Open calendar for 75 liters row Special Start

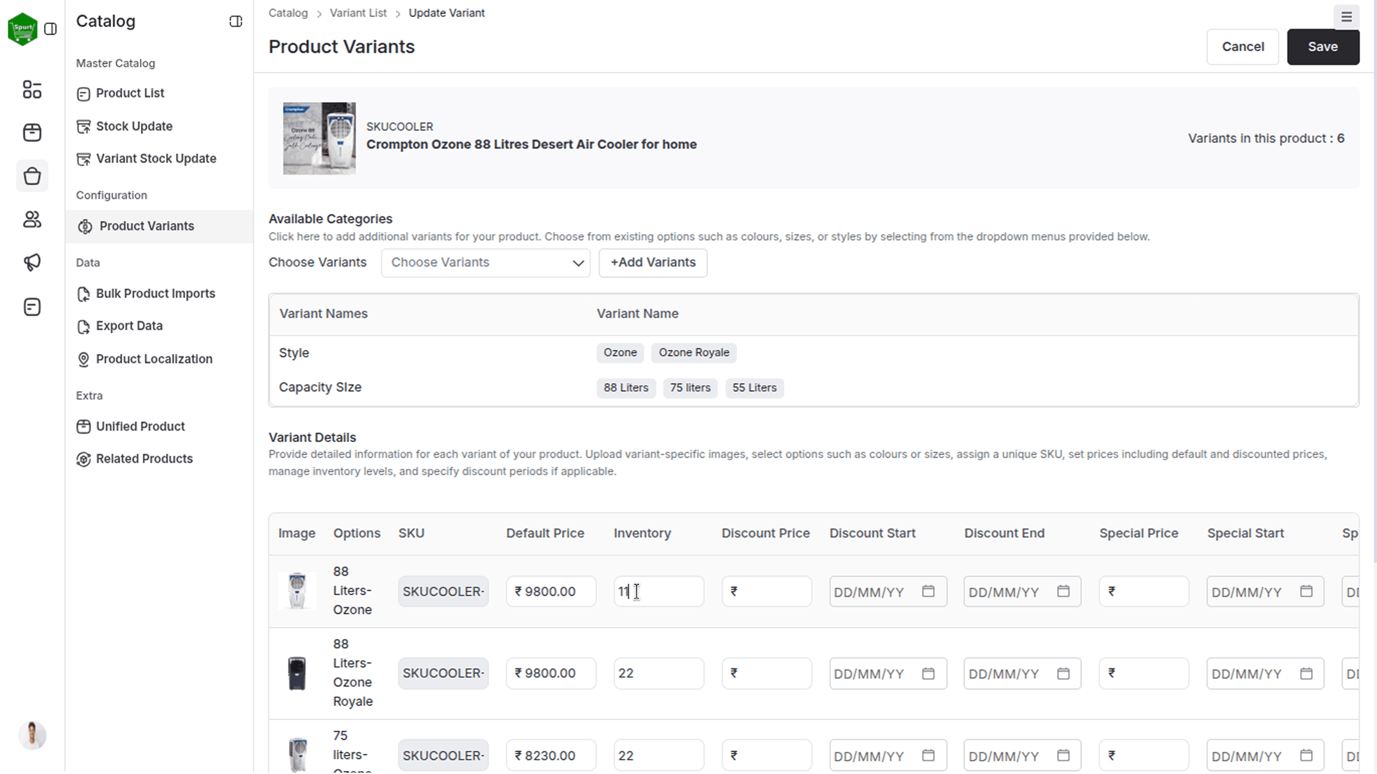pos(1307,756)
